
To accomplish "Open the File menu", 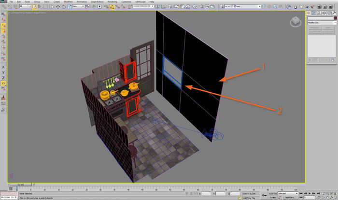I will [x=11, y=2].
